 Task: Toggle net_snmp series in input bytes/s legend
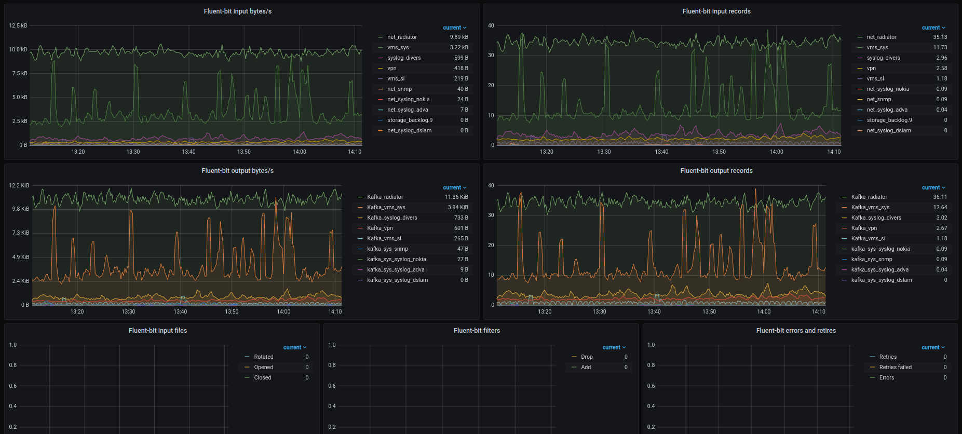(399, 89)
